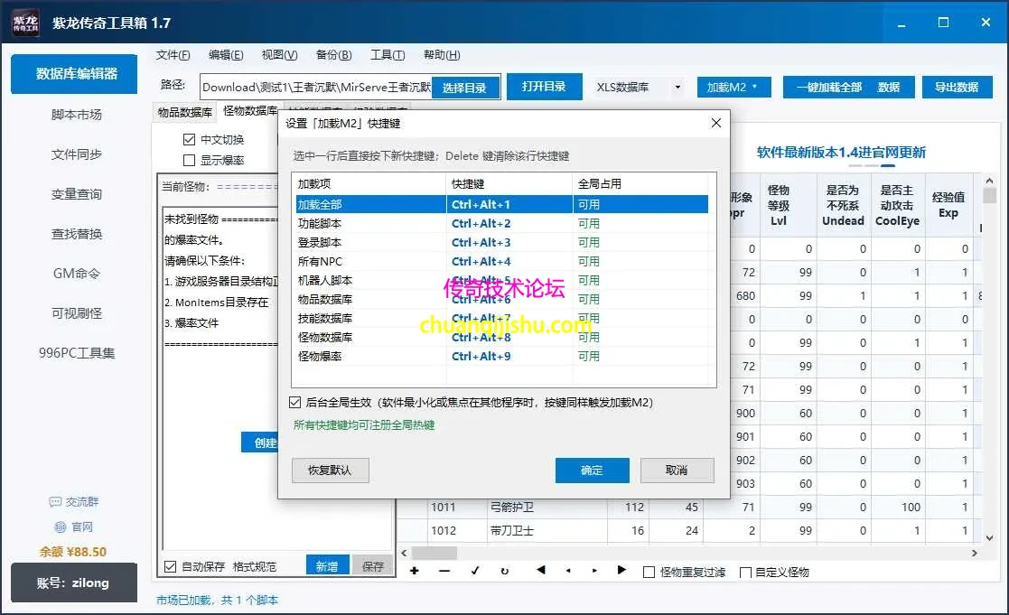
Task: Open 可视刷怪 in sidebar
Action: [77, 313]
